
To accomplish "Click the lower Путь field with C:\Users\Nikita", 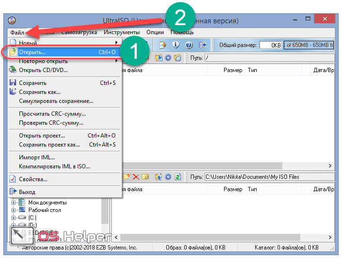I will click(x=270, y=177).
